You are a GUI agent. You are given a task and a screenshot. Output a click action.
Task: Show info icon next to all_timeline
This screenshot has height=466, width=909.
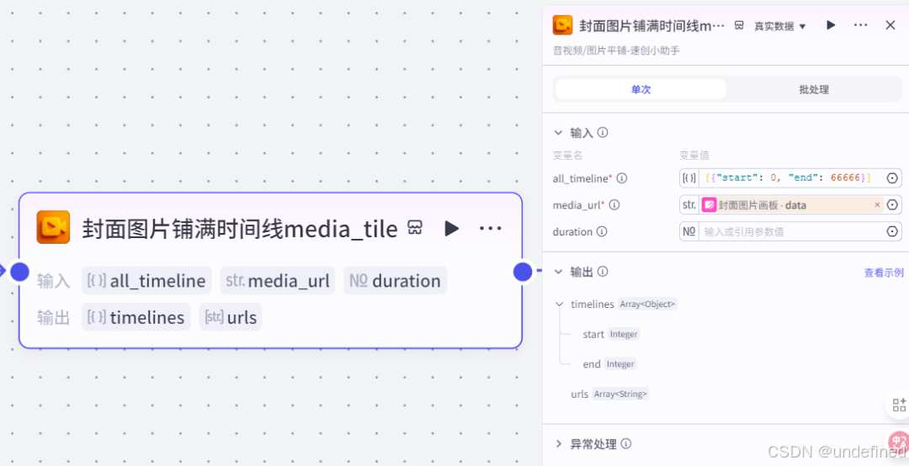tap(622, 178)
